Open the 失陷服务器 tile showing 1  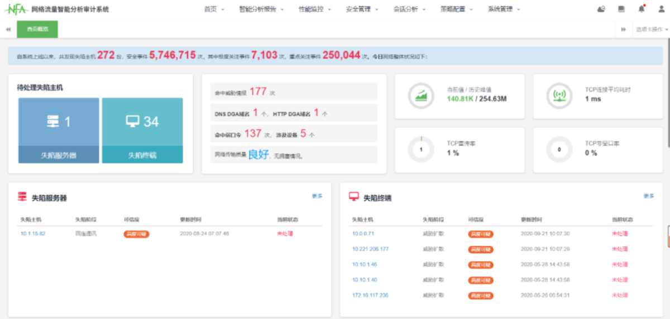(59, 131)
